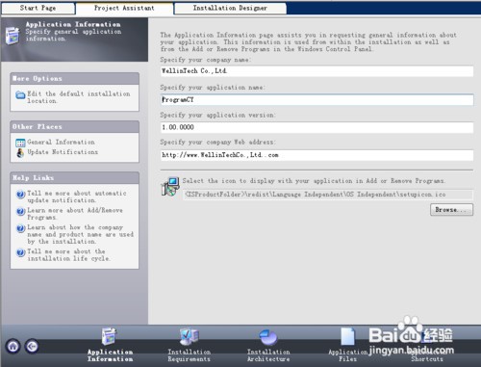The image size is (481, 367).
Task: Click the application name field containing ProgramCY
Action: click(x=316, y=99)
